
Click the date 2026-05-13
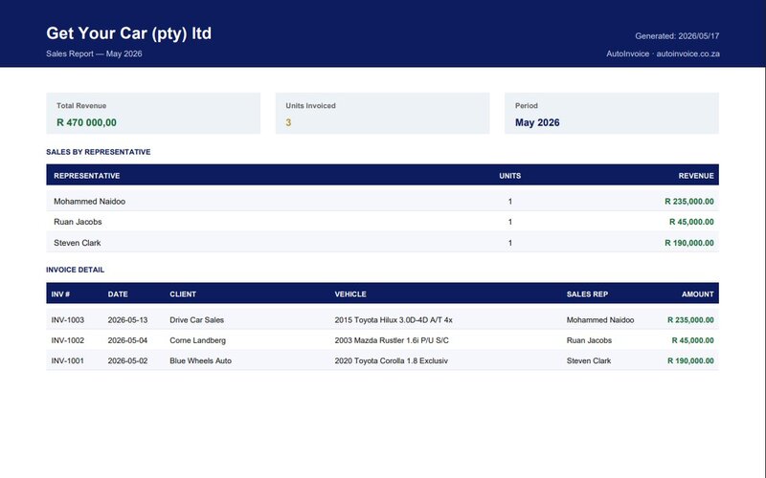point(127,320)
